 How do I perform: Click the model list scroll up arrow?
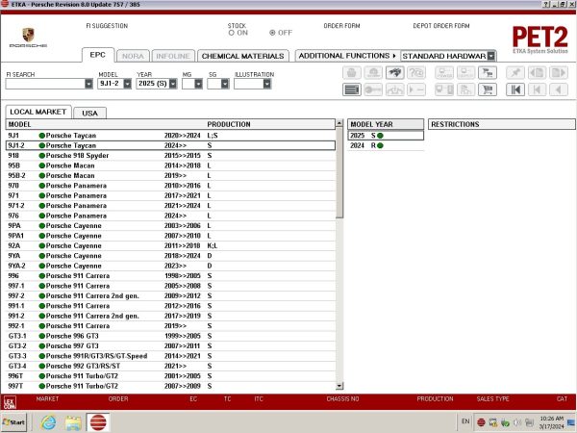coord(339,124)
